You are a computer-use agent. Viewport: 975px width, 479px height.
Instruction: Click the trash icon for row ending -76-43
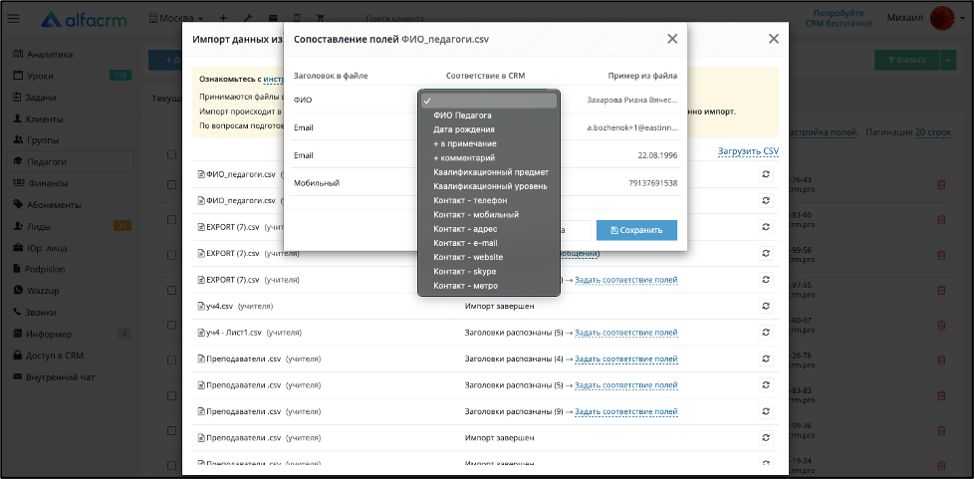941,185
